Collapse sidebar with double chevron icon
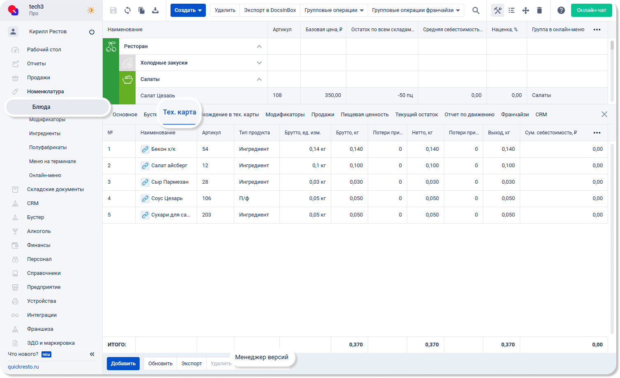This screenshot has height=378, width=620. coord(92,354)
